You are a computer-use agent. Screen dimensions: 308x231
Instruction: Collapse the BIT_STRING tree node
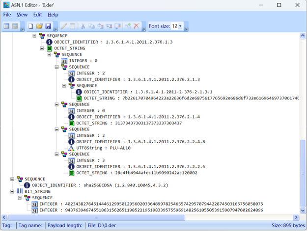(12, 191)
